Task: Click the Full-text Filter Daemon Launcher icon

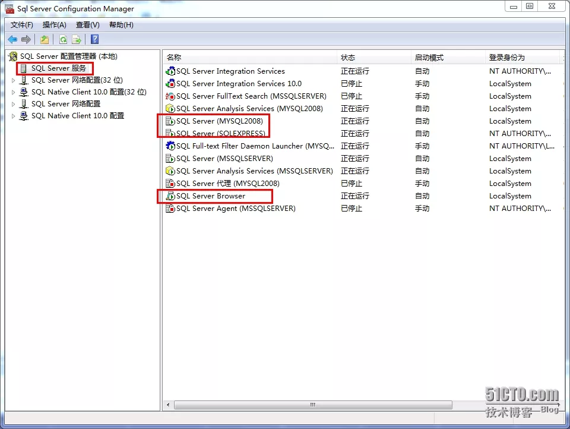Action: point(170,146)
